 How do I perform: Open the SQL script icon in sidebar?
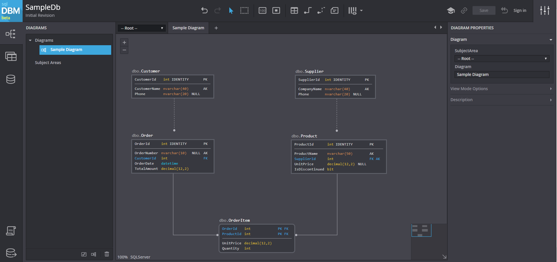coord(11,231)
